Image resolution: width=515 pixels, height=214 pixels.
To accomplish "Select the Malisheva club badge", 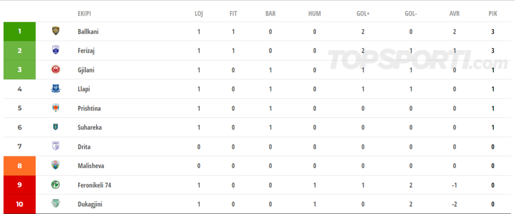I will (55, 165).
